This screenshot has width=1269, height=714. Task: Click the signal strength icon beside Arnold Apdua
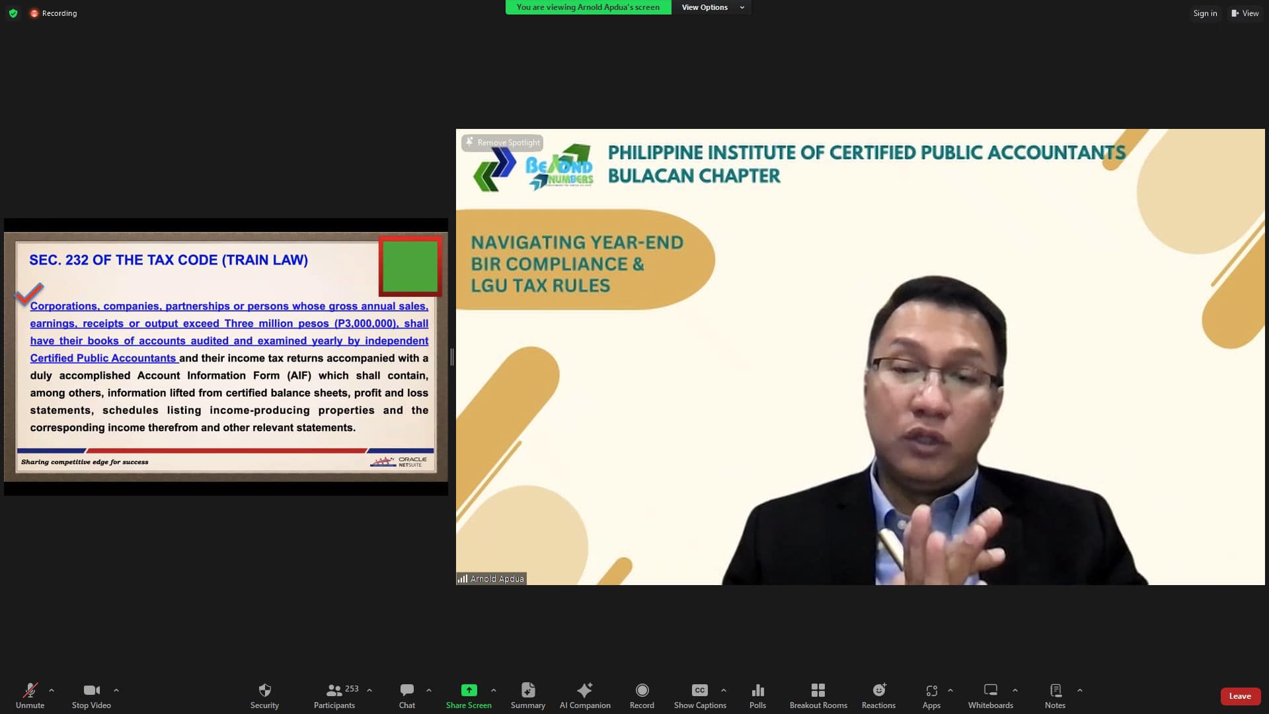point(463,578)
